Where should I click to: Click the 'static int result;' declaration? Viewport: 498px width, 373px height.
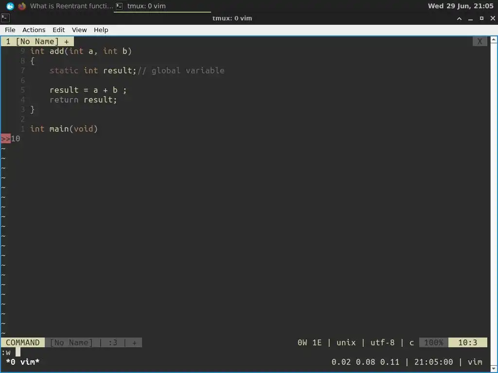tap(93, 70)
